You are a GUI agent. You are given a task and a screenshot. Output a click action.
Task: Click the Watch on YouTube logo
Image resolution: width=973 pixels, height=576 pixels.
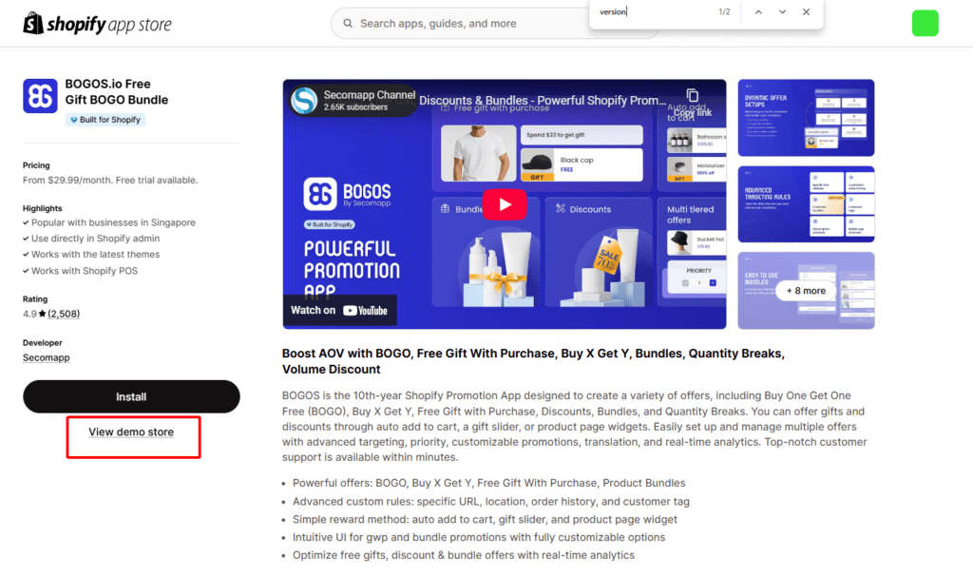pyautogui.click(x=339, y=310)
